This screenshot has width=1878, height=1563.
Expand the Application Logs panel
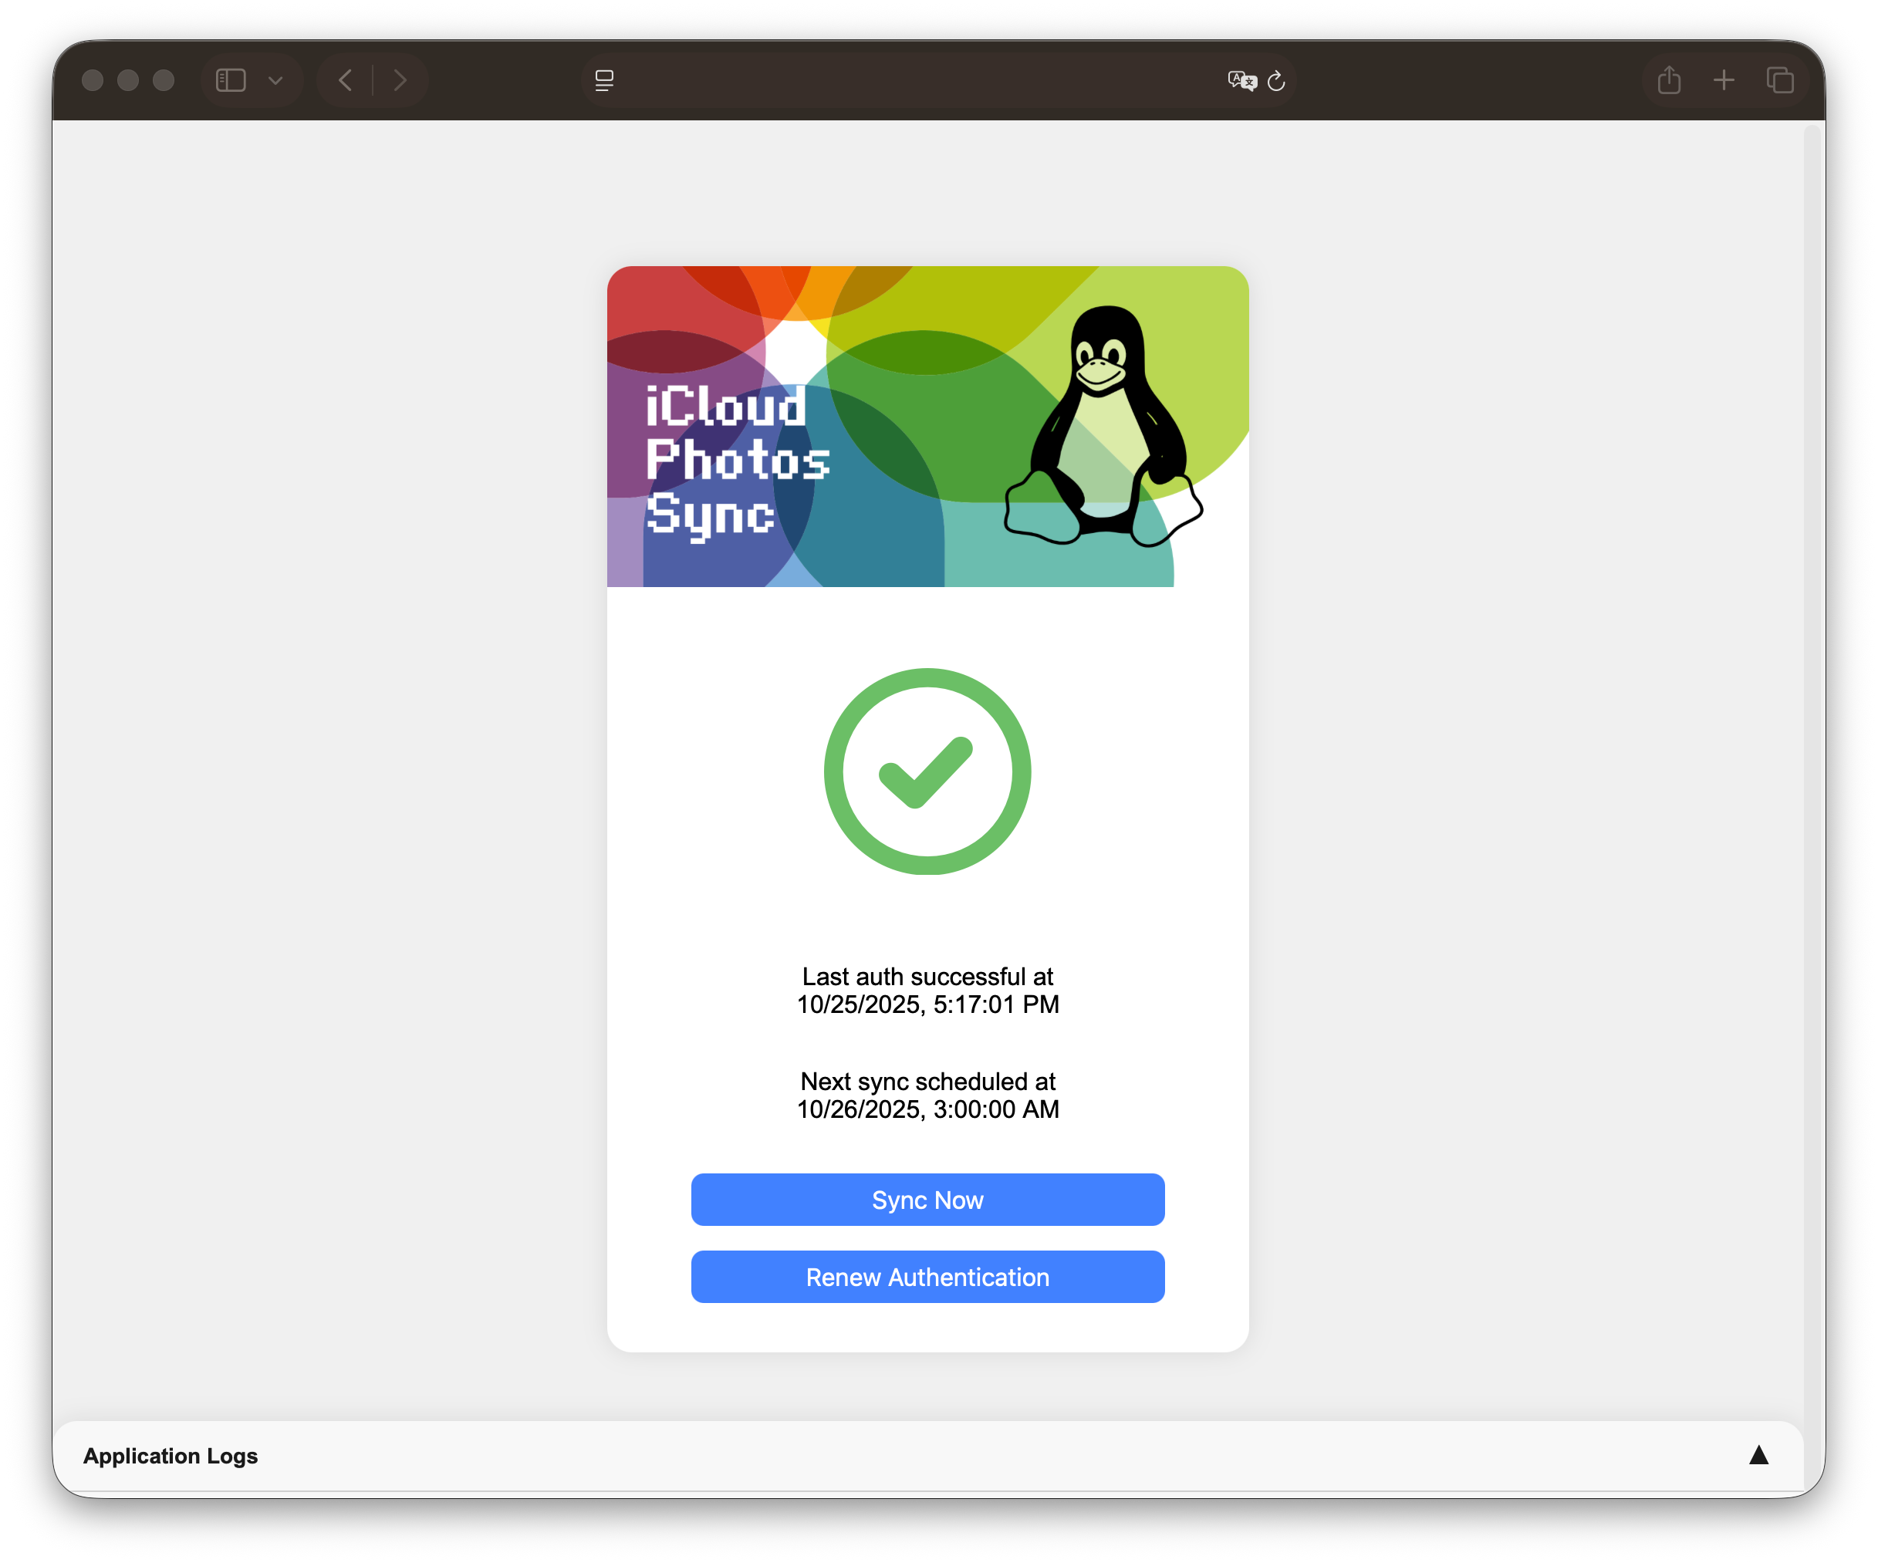[x=1758, y=1455]
